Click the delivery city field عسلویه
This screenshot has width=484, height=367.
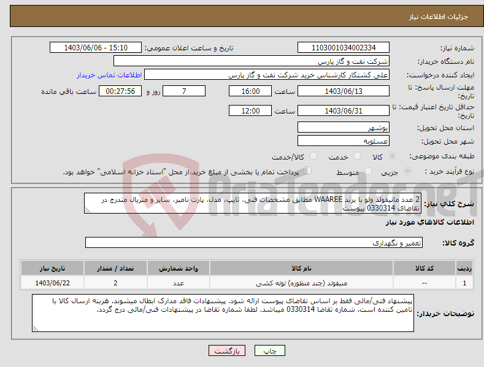tap(344, 141)
